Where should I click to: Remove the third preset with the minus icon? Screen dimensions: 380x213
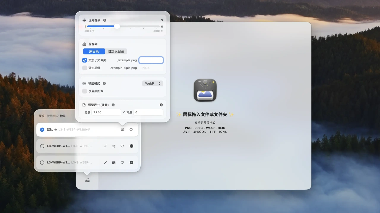coord(132,162)
